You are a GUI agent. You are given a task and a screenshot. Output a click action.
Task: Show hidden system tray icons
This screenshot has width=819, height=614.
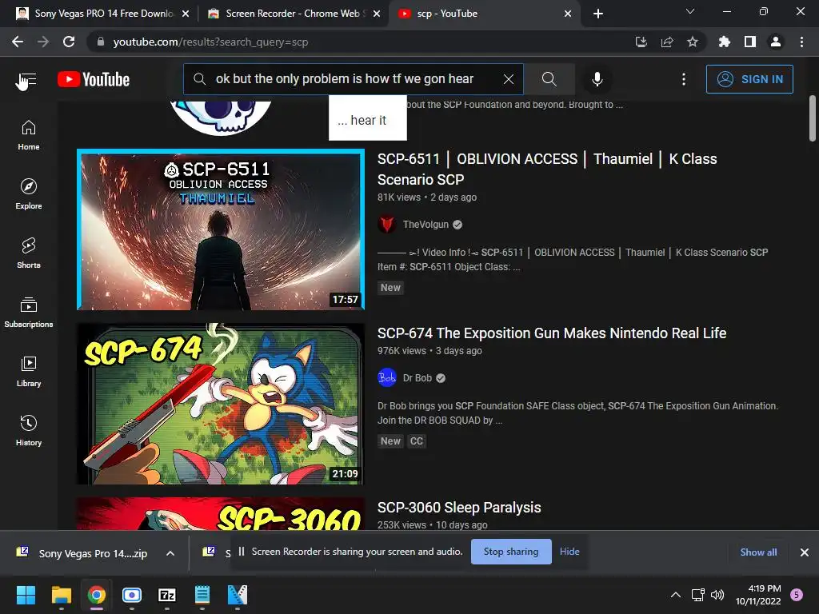coord(675,595)
